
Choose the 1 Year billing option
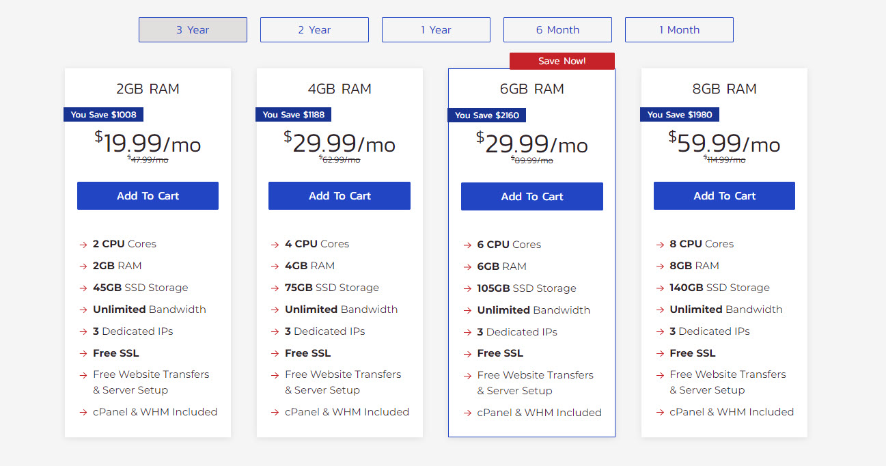(x=436, y=30)
